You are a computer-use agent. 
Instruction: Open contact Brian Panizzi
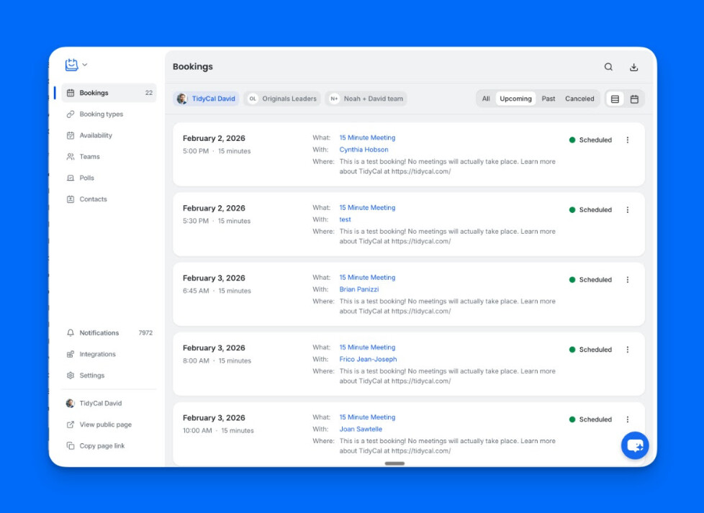(x=358, y=289)
